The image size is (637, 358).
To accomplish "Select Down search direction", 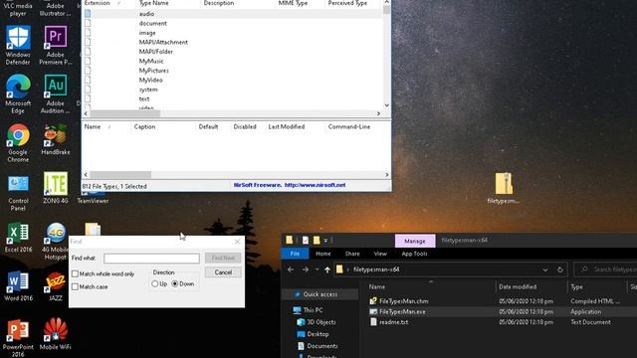I will [x=175, y=283].
